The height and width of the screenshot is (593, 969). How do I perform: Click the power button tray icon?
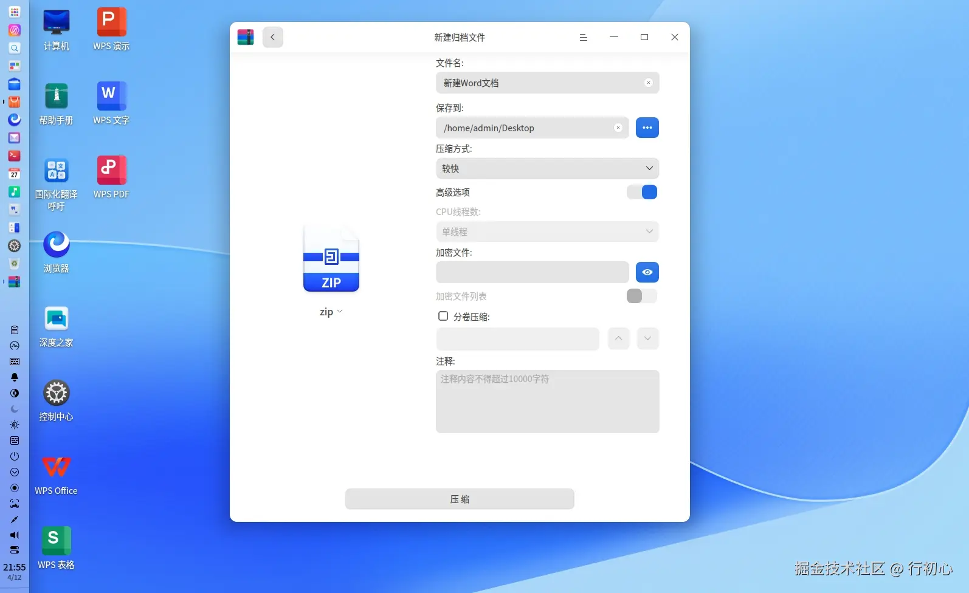(15, 456)
